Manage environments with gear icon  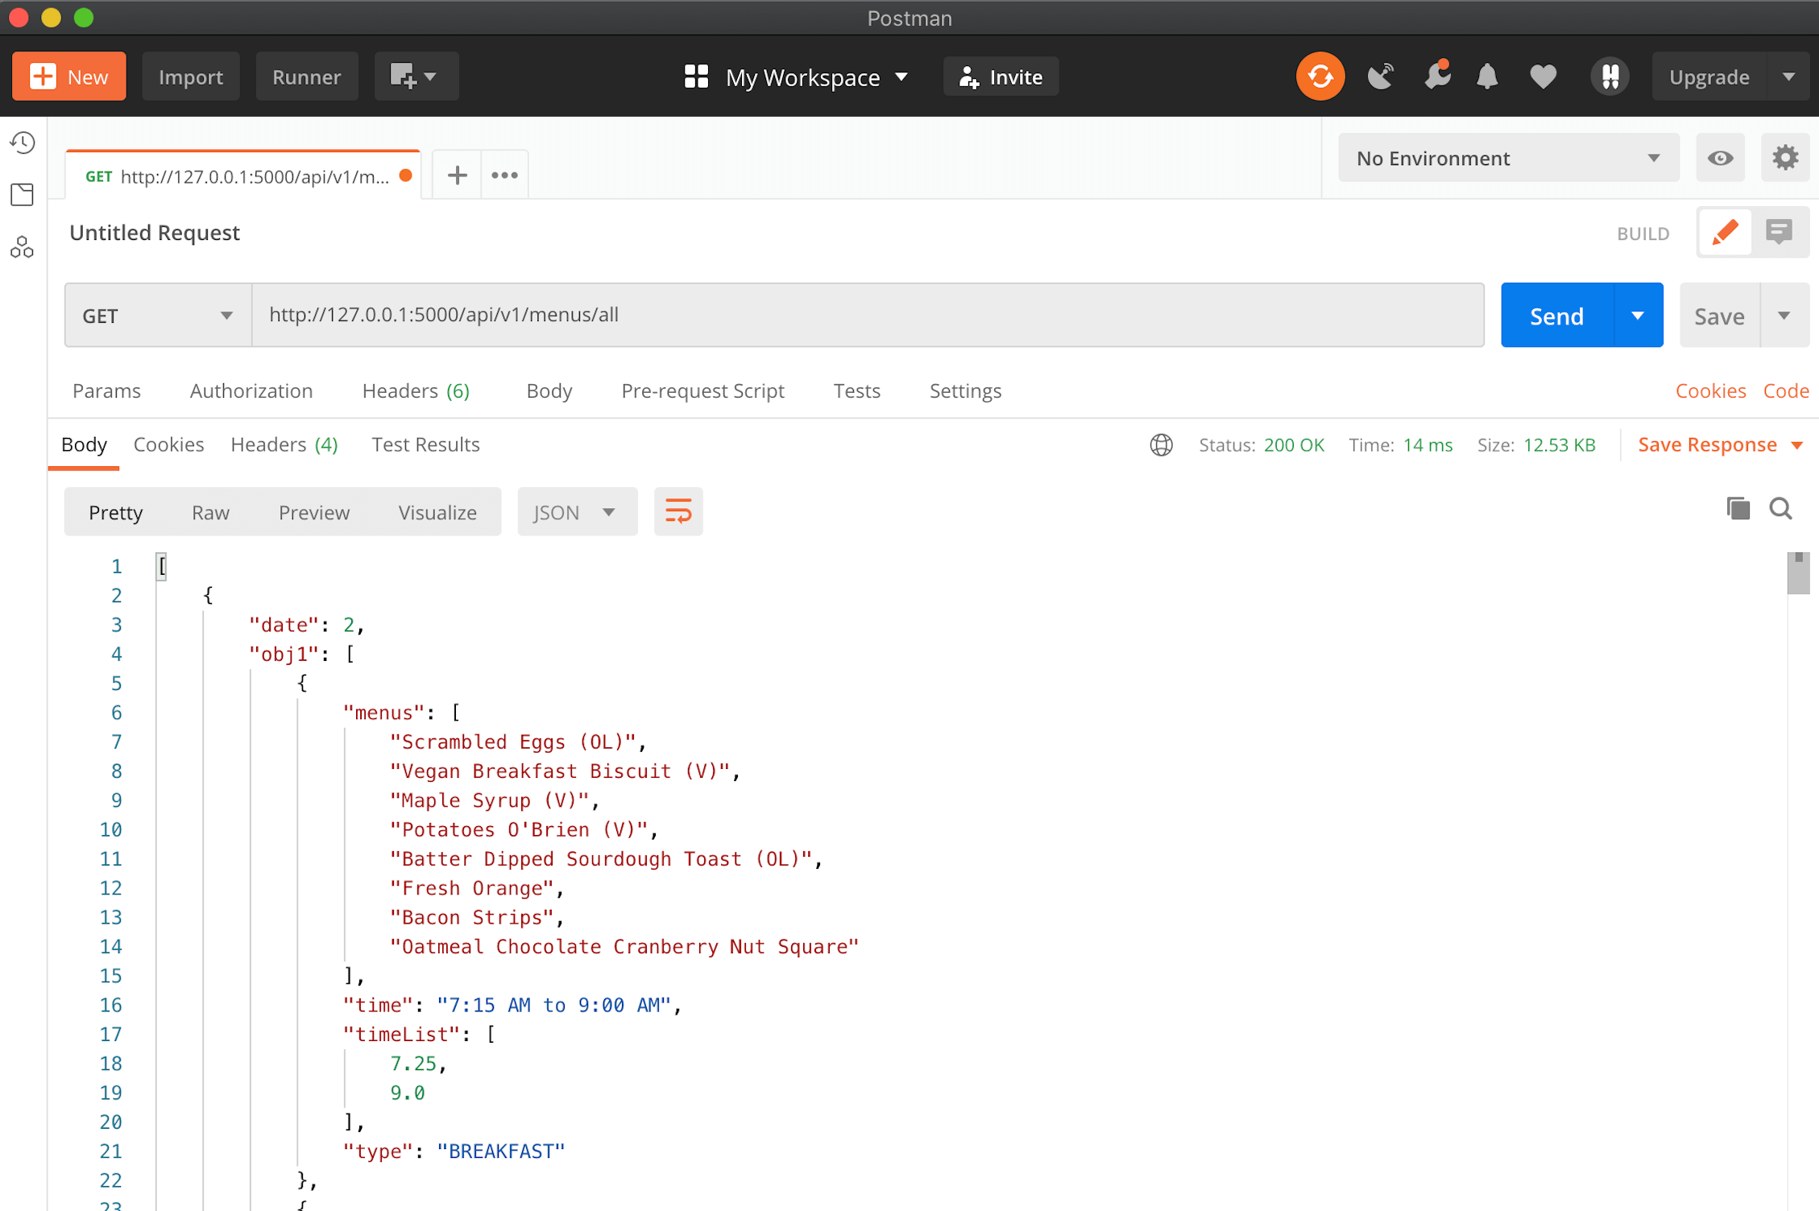tap(1785, 158)
